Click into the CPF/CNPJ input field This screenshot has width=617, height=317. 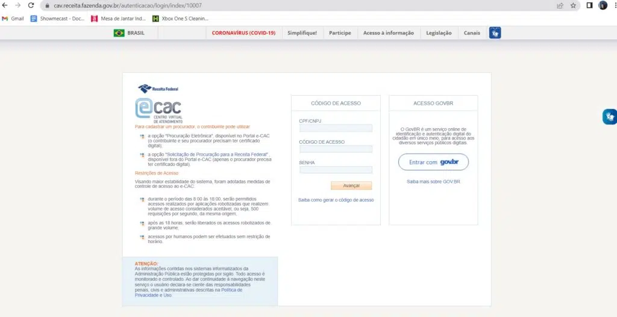[x=336, y=128]
